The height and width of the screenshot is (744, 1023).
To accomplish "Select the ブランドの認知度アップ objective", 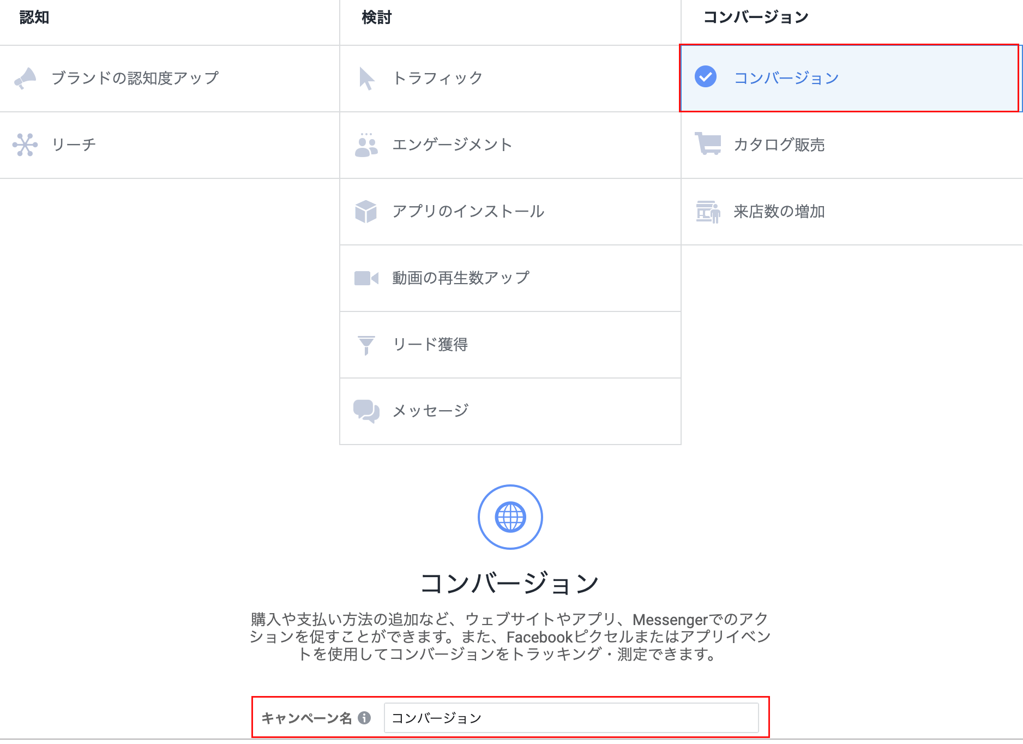I will coord(135,79).
